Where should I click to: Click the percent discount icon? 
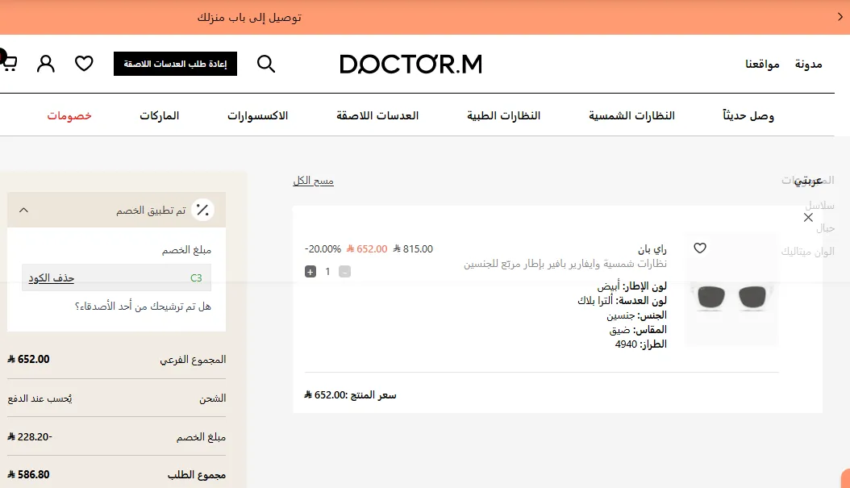pyautogui.click(x=202, y=210)
